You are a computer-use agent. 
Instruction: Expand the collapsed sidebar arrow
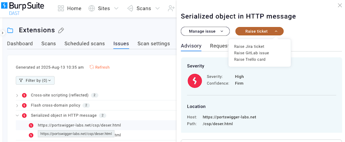(x=2, y=33)
